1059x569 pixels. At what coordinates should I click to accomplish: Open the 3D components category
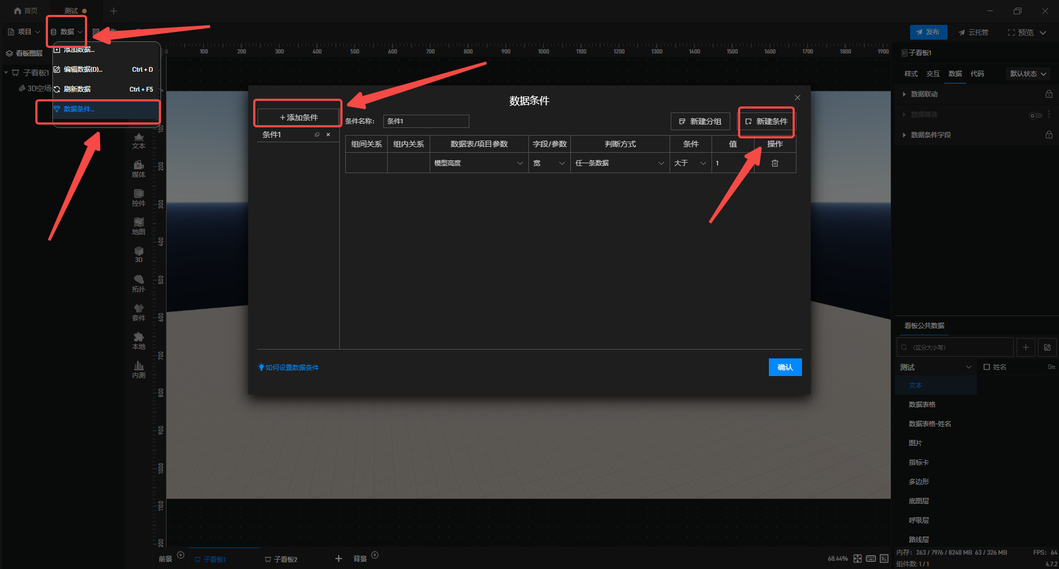[138, 254]
